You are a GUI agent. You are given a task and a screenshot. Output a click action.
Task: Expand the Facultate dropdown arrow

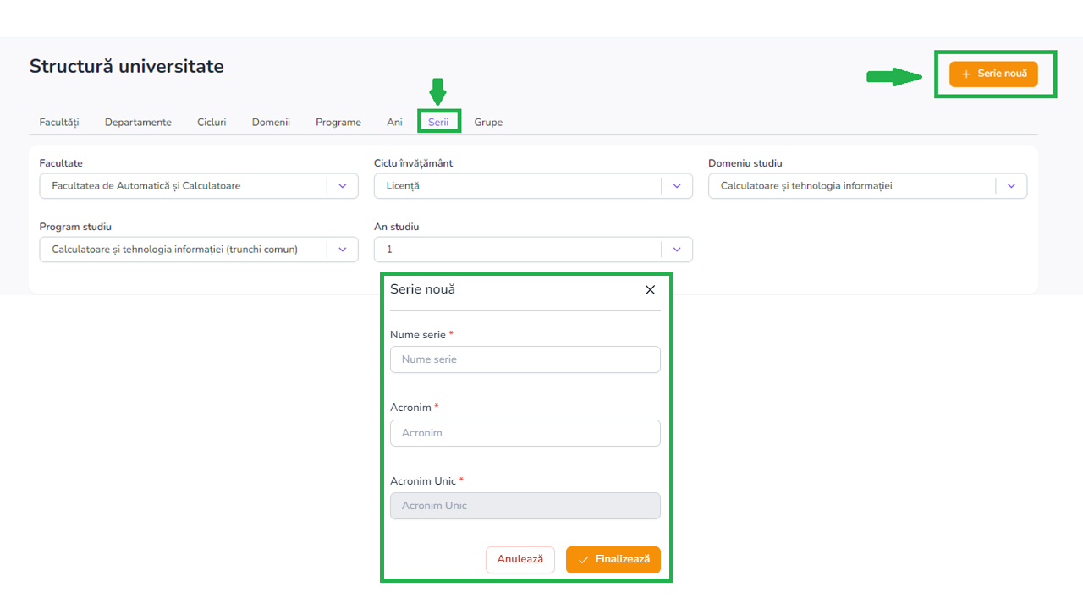(343, 186)
